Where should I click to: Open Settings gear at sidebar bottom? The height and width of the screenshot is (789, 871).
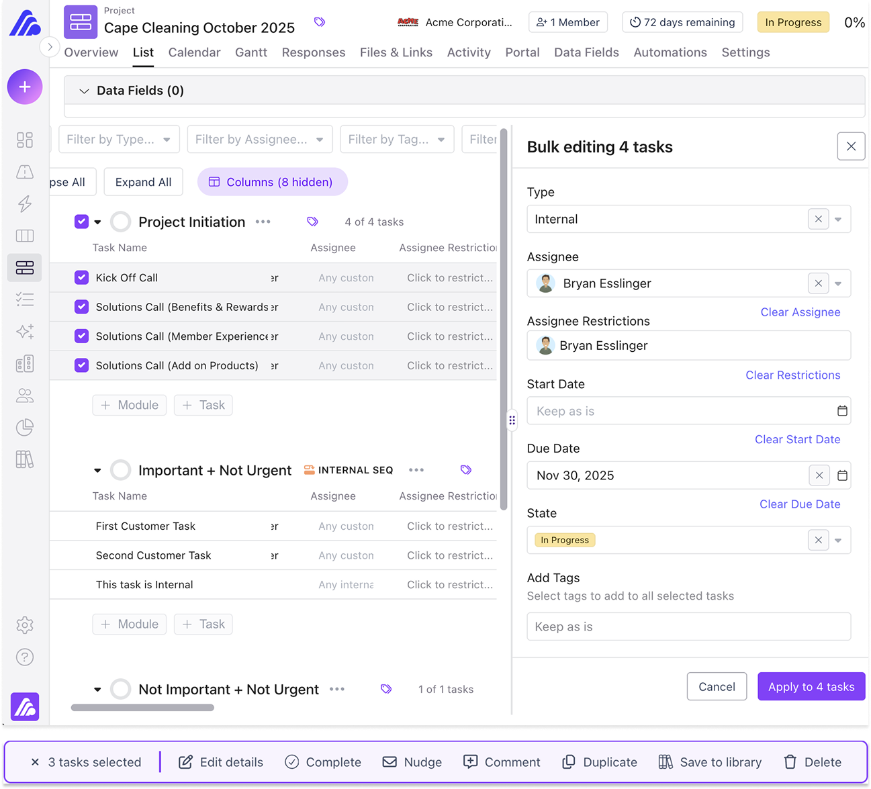click(x=25, y=625)
